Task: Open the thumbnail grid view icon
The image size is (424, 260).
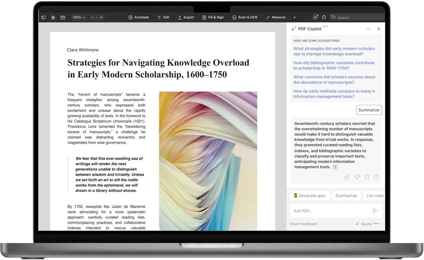Action: pos(53,17)
